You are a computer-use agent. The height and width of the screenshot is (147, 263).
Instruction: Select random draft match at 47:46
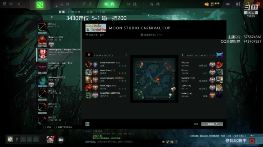pos(59,120)
